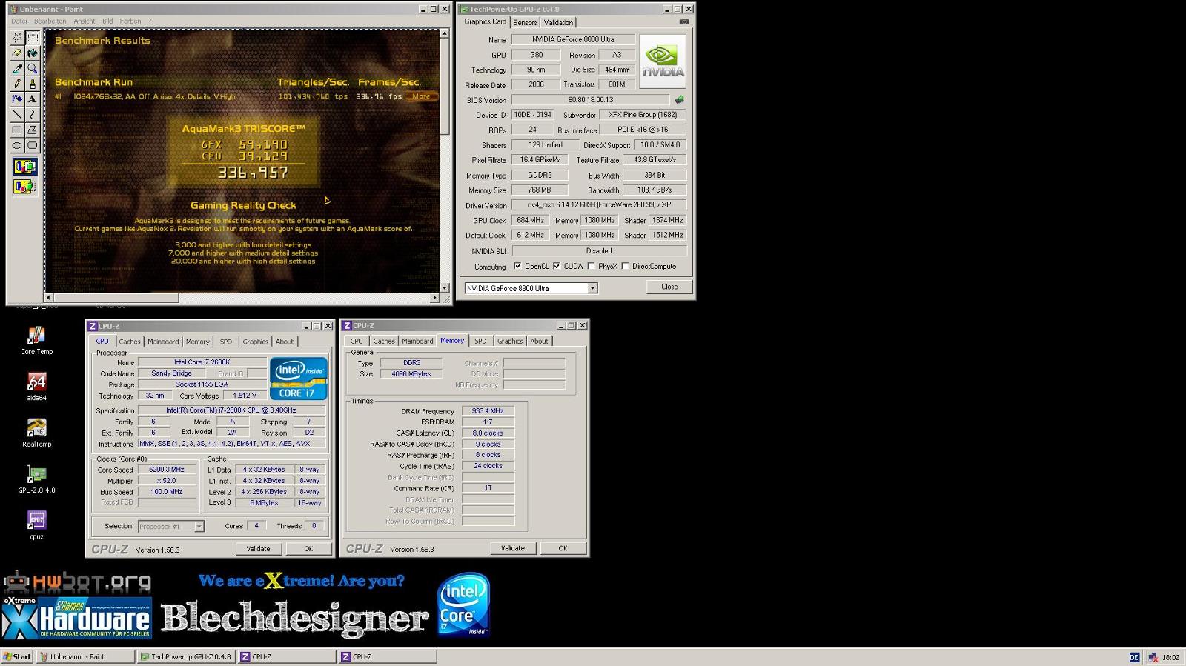This screenshot has height=666, width=1186.
Task: Open the GPU selection dropdown in GPU-Z
Action: click(x=592, y=288)
